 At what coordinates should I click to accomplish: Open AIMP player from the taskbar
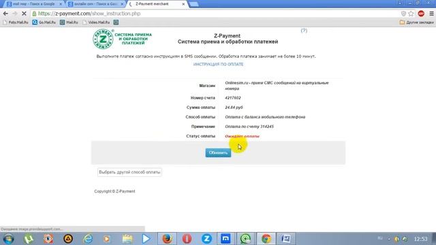(68, 239)
